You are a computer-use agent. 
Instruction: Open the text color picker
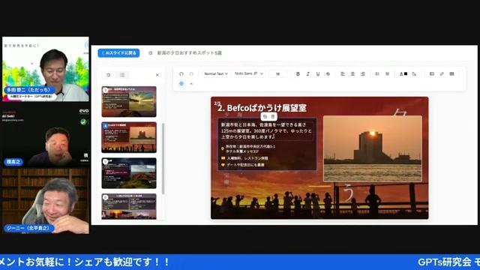point(403,73)
